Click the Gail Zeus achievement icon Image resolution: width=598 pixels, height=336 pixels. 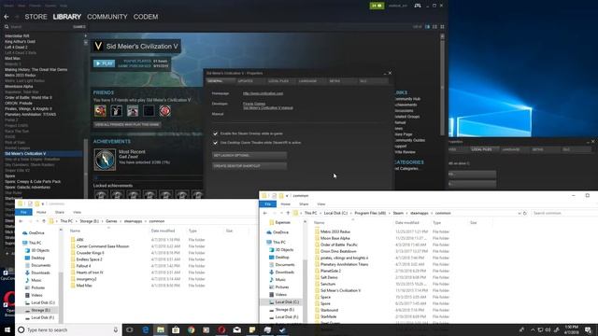(105, 159)
